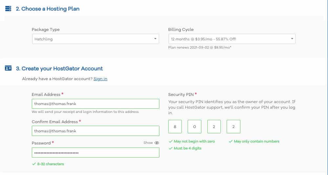Viewport: 328px width, 175px height.
Task: Click the checkmark beside May not begin with zero
Action: coord(171,142)
